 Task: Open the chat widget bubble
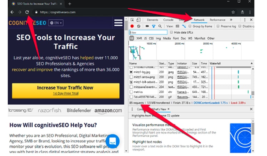coord(112,141)
